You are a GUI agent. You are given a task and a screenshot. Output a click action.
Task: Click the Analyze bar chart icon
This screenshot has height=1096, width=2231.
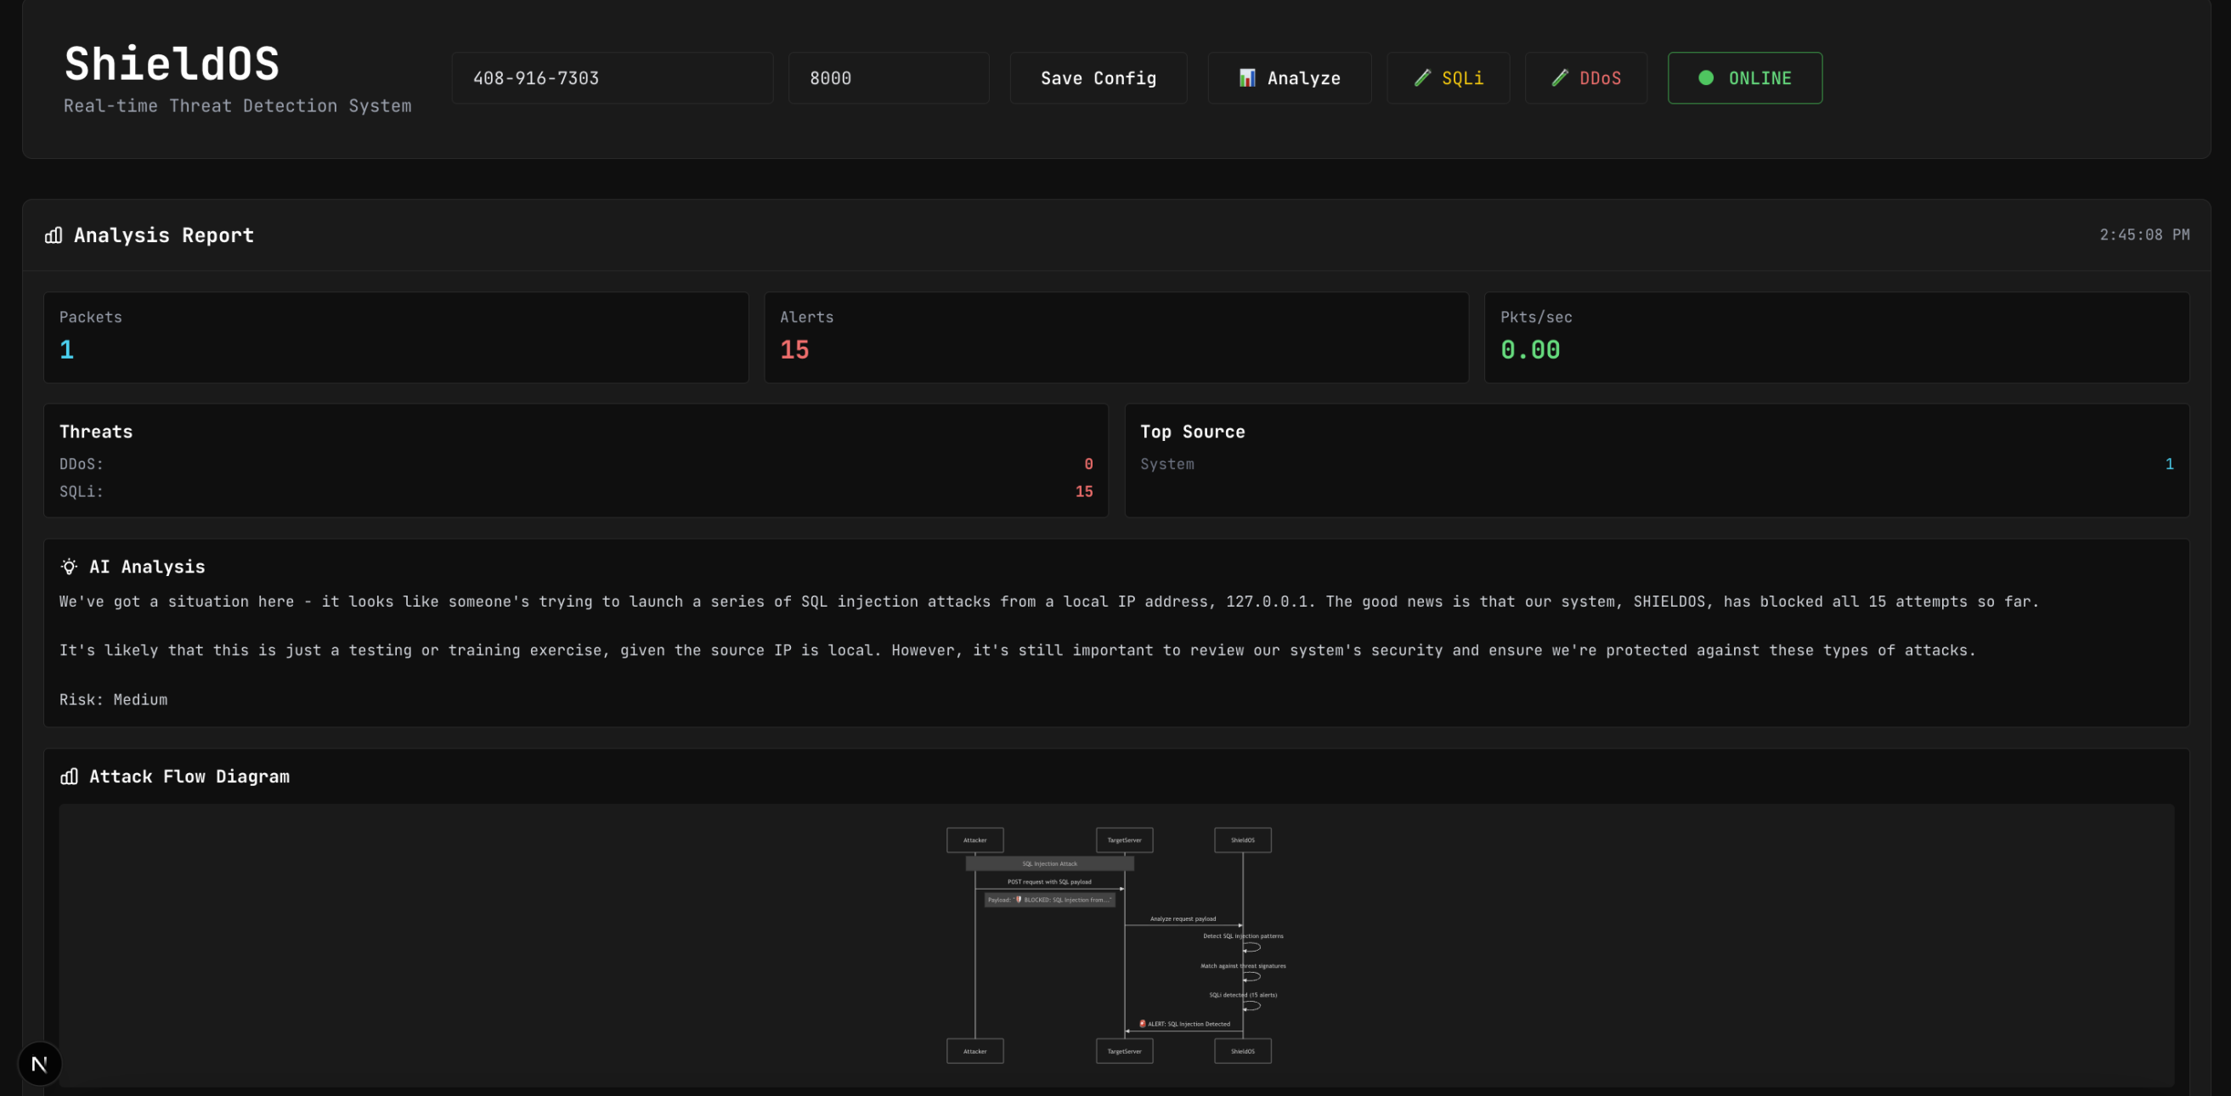(1247, 78)
